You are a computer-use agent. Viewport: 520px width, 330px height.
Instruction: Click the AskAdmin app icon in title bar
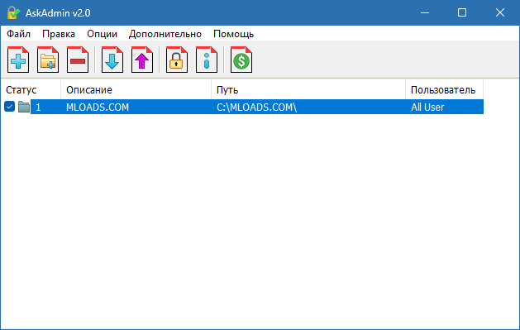pyautogui.click(x=13, y=12)
